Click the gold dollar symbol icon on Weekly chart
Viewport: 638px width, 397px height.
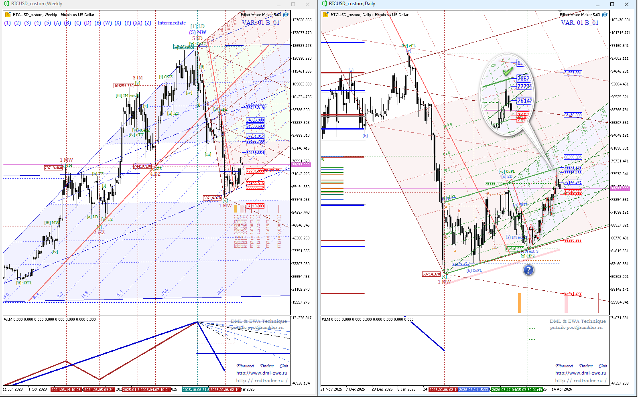pos(8,15)
